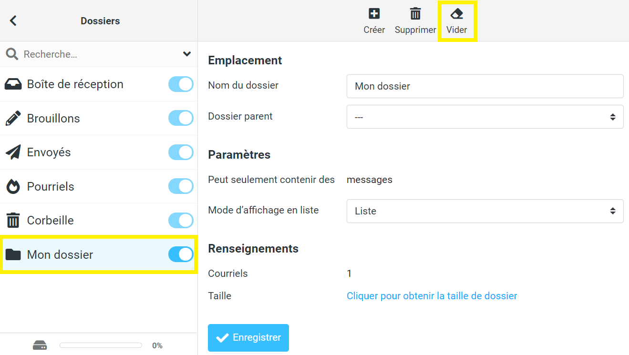
Task: Click the Nom du dossier field
Action: [485, 86]
